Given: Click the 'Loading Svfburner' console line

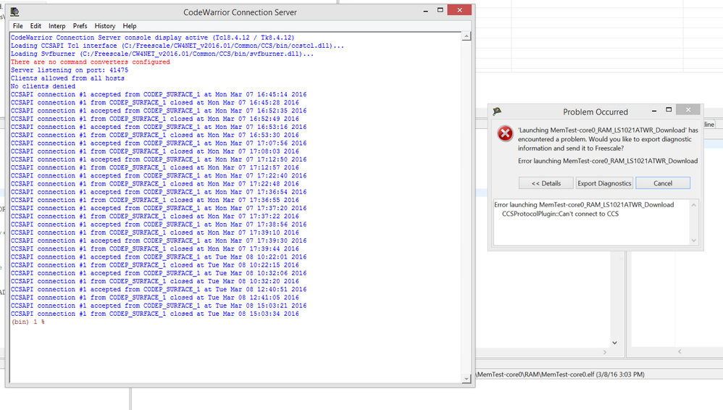Looking at the screenshot, I should click(162, 54).
